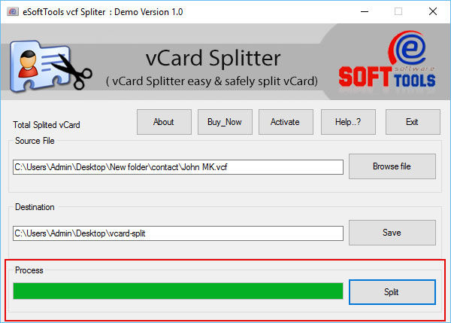The image size is (451, 323).
Task: Open the About dialog
Action: 164,122
